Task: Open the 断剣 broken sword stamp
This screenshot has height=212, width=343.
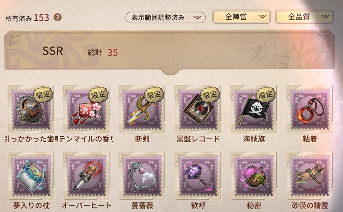Action: pyautogui.click(x=142, y=109)
